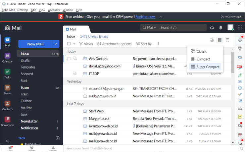The width and height of the screenshot is (245, 152).
Task: Toggle conversation view icon
Action: coord(212,40)
